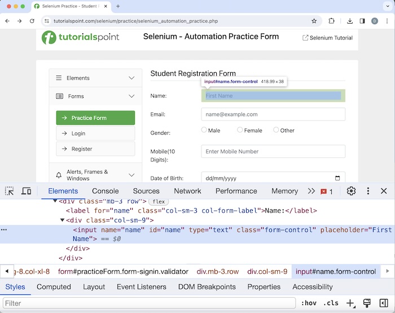Screen dimensions: 395x313
Task: Select the Male gender radio button
Action: [x=204, y=130]
